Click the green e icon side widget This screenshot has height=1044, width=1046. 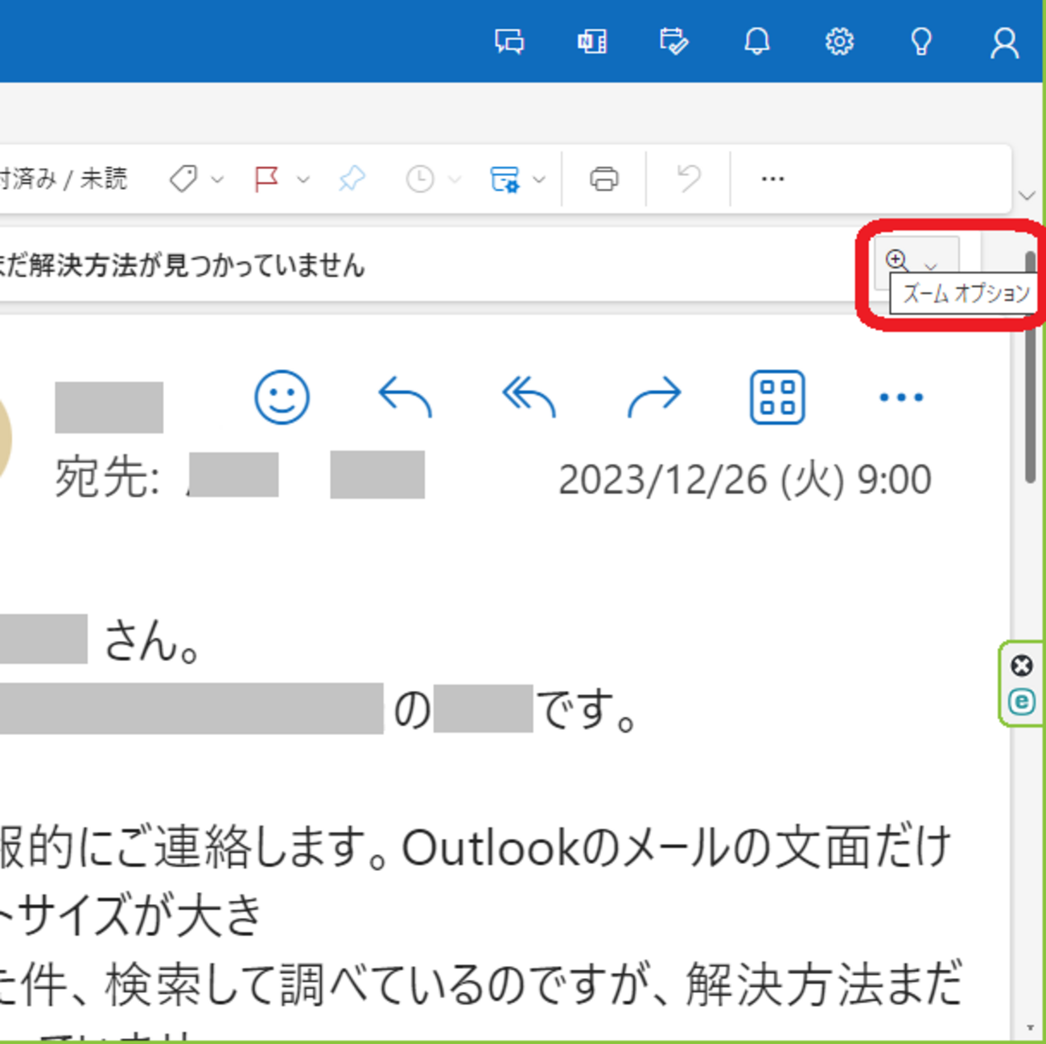tap(1022, 701)
